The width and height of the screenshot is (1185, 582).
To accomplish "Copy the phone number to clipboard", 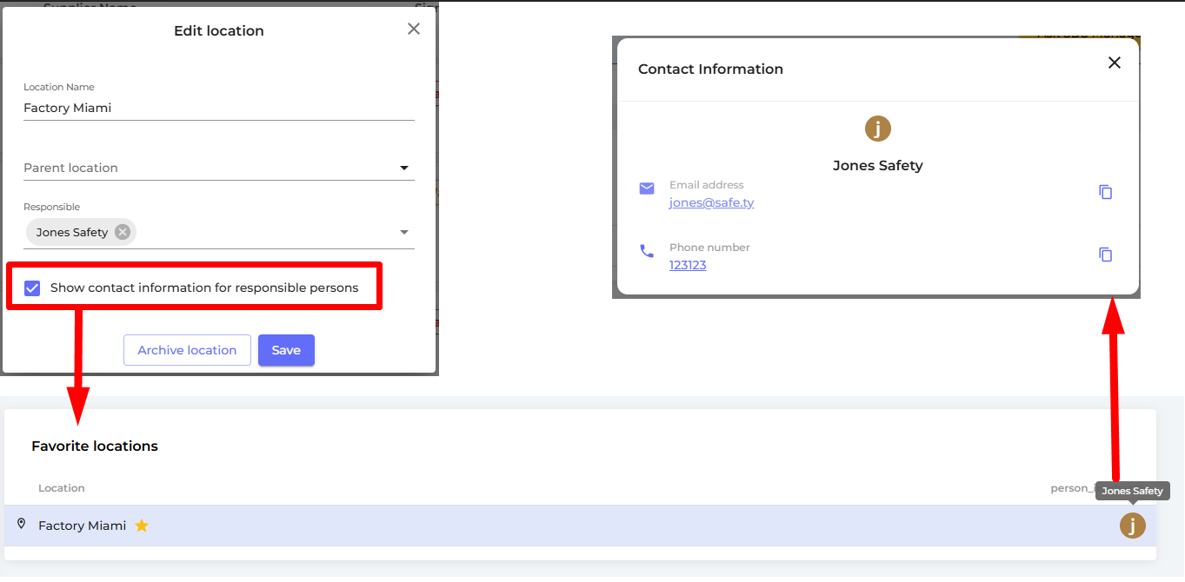I will 1105,255.
